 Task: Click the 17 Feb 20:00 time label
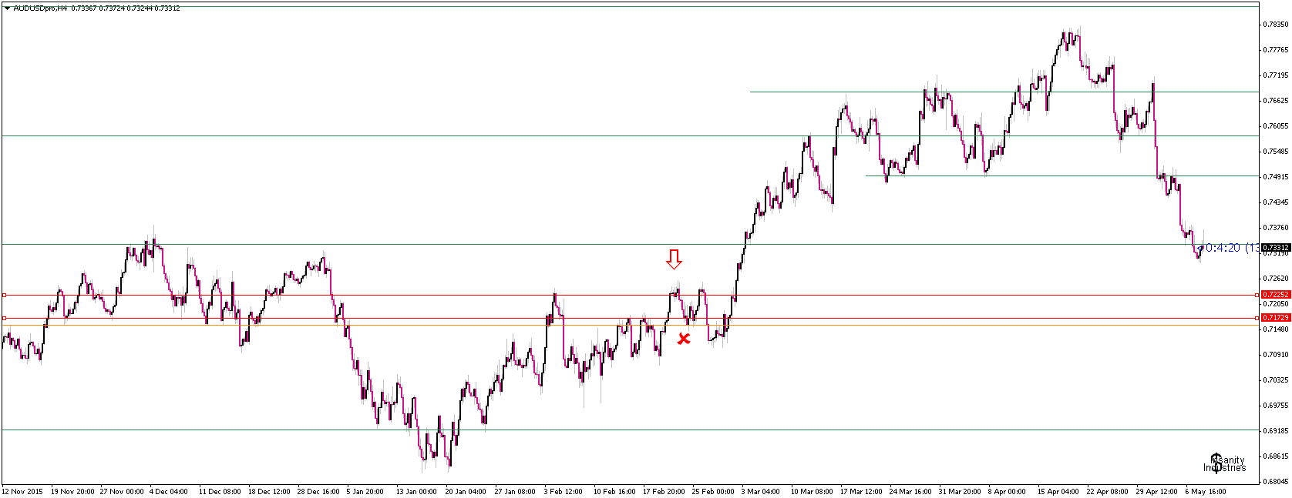pyautogui.click(x=664, y=492)
